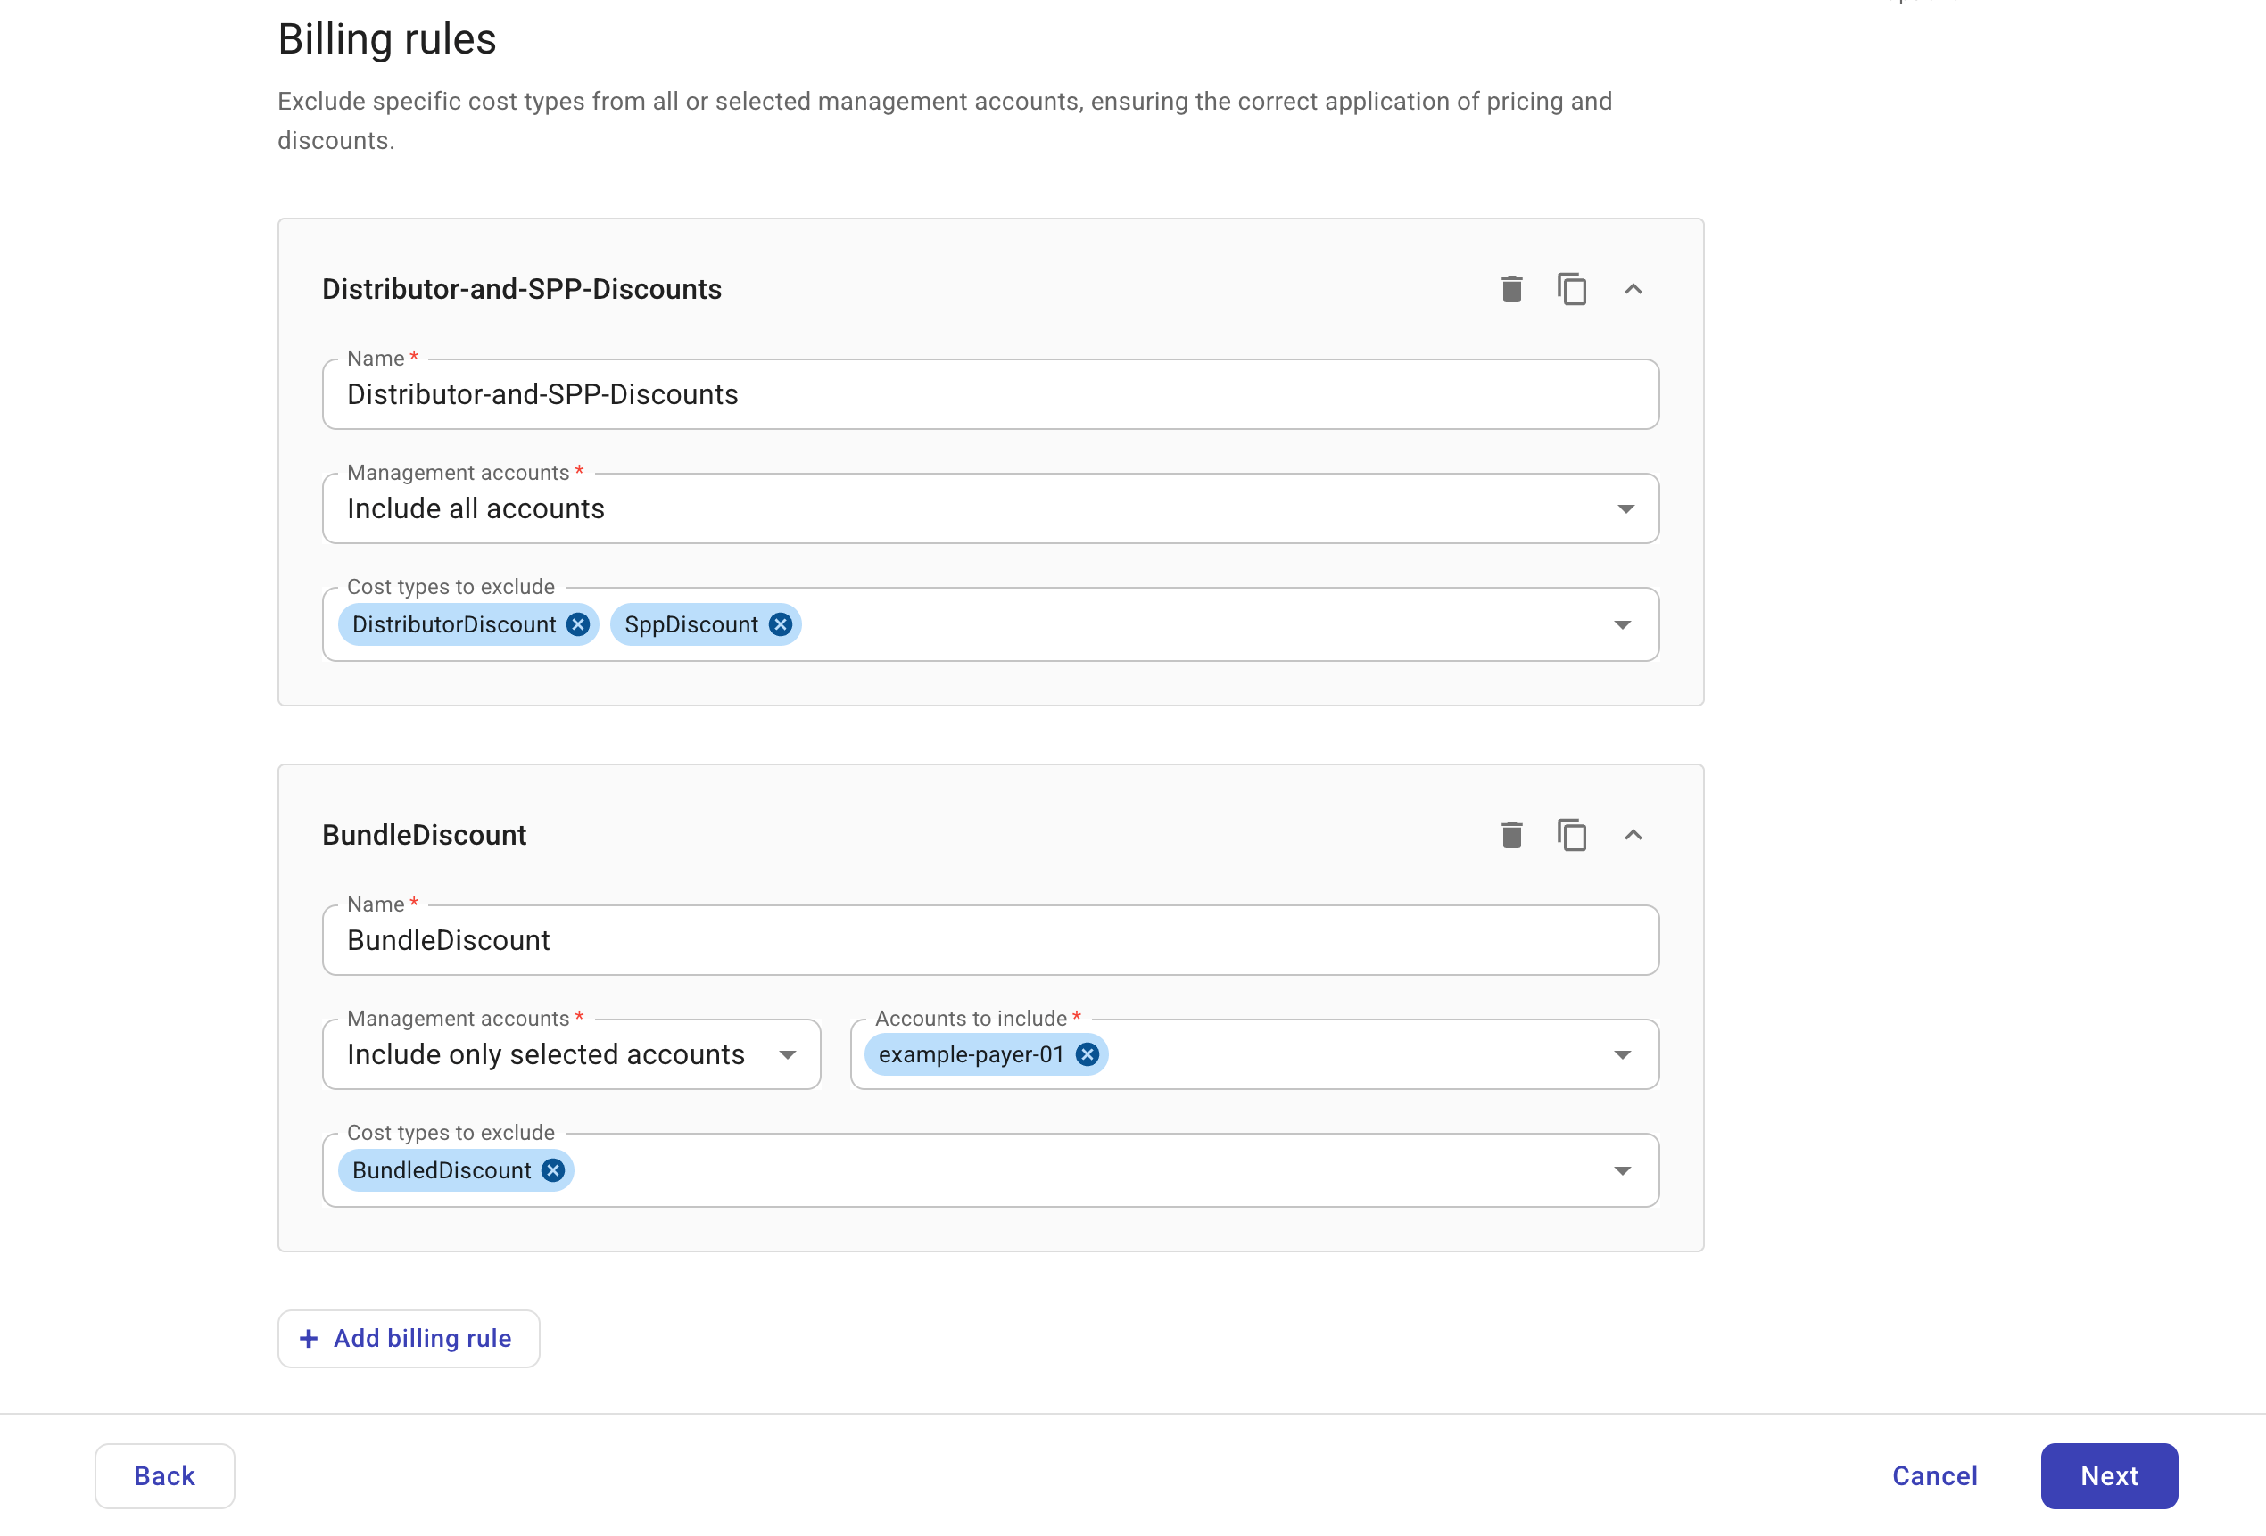Duplicate the Distributor-and-SPP-Discounts billing rule

click(x=1572, y=288)
